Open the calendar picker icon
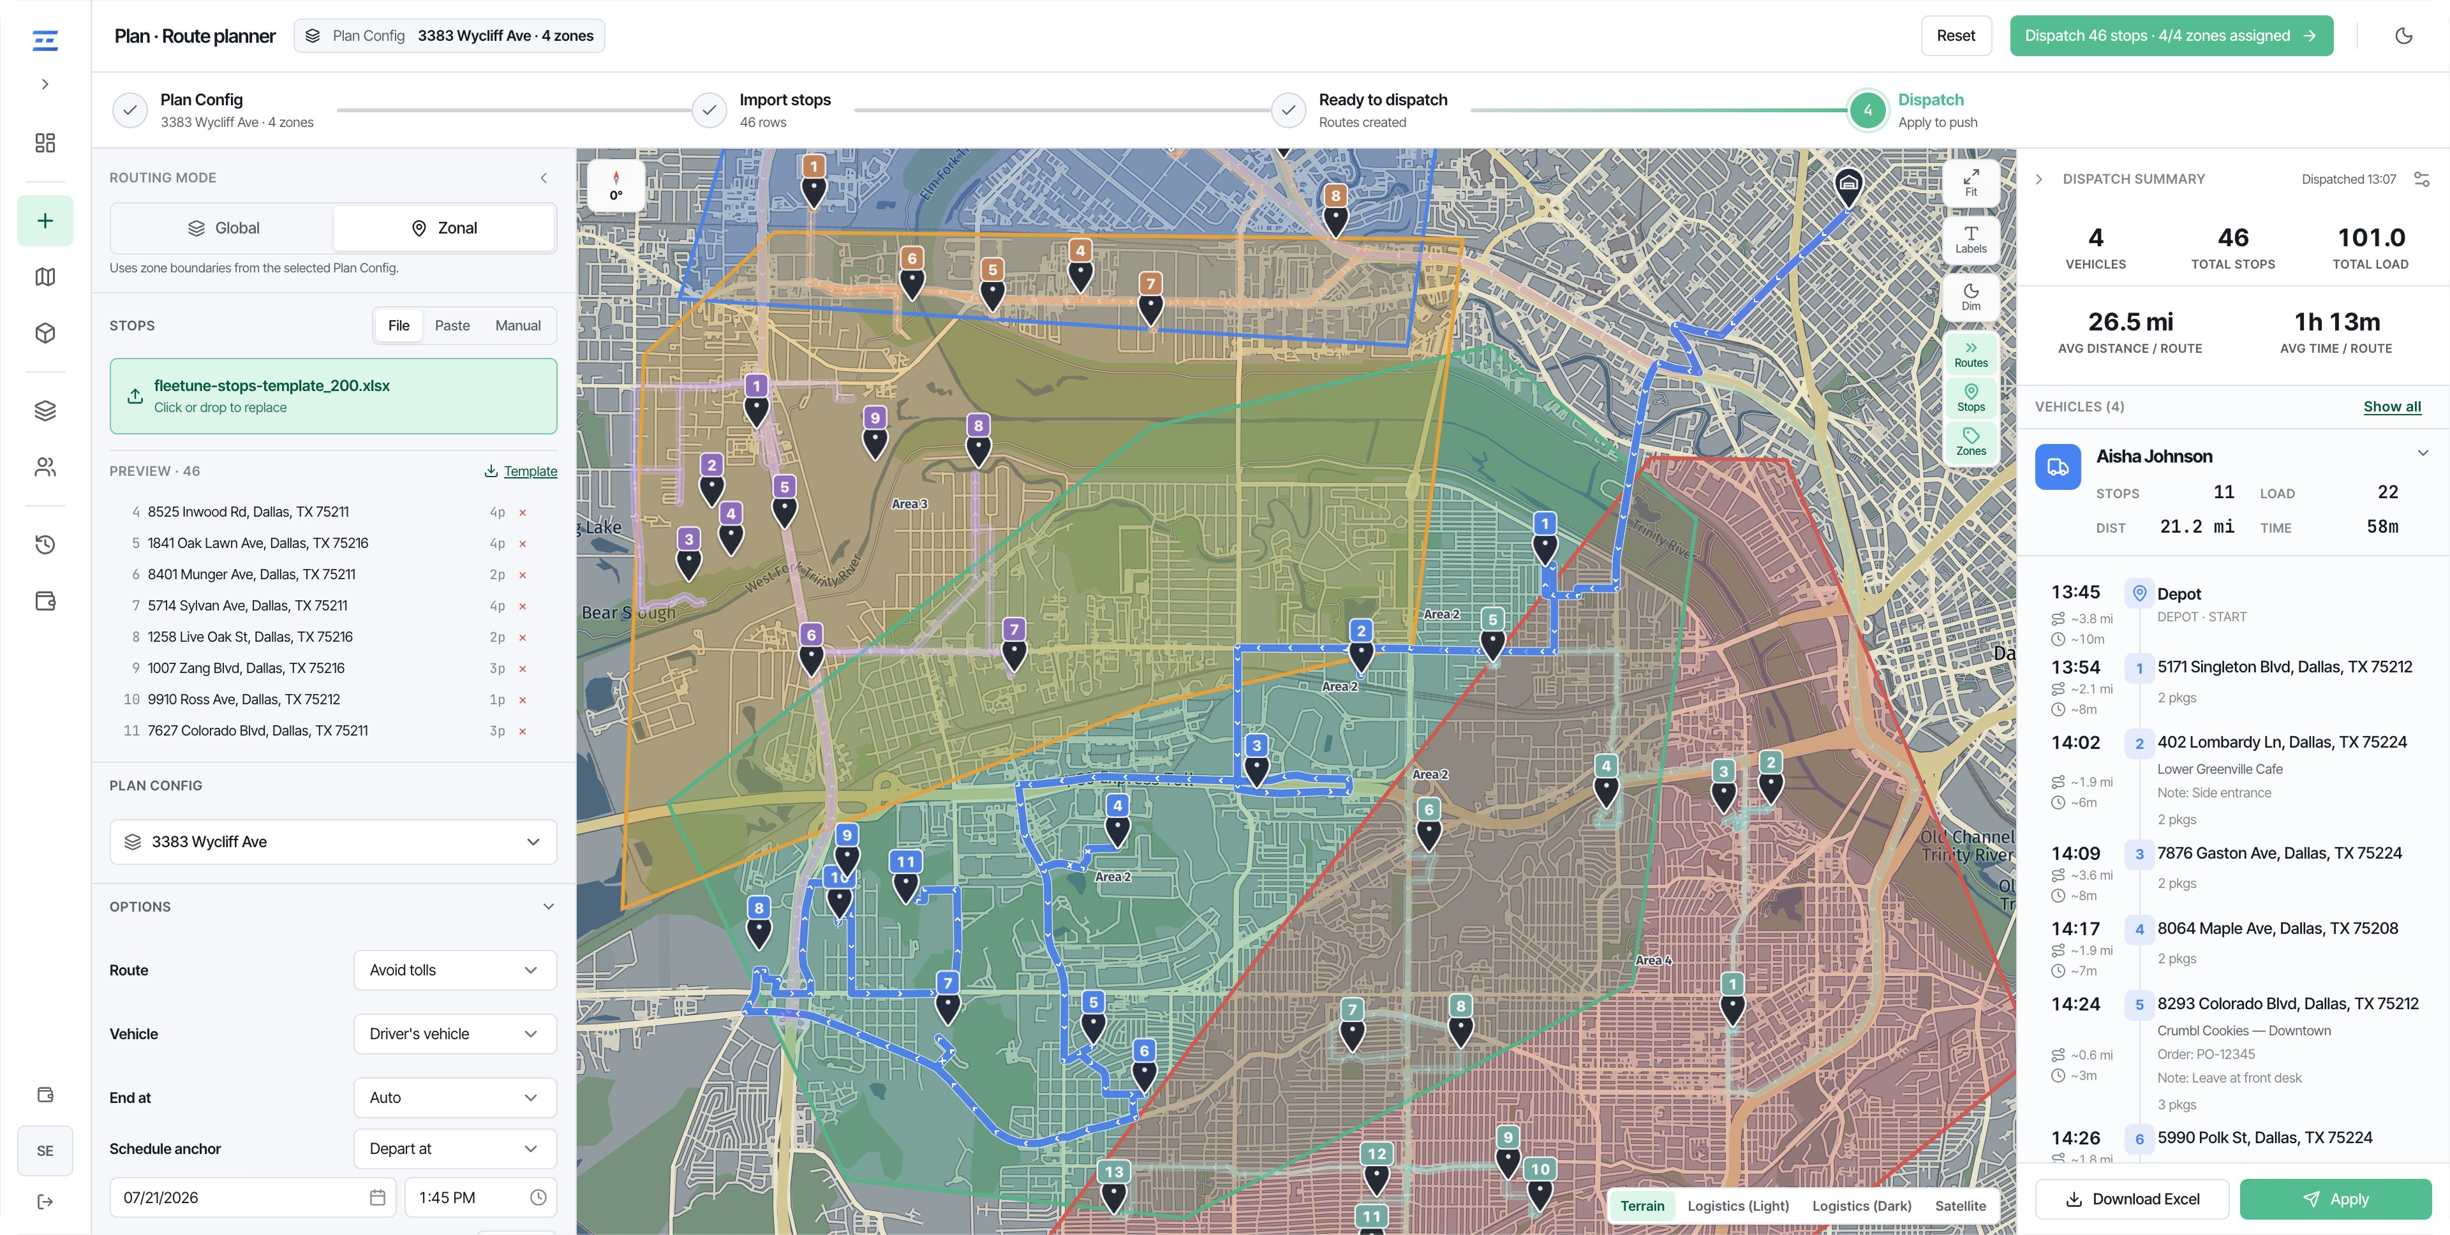2450x1235 pixels. point(378,1198)
